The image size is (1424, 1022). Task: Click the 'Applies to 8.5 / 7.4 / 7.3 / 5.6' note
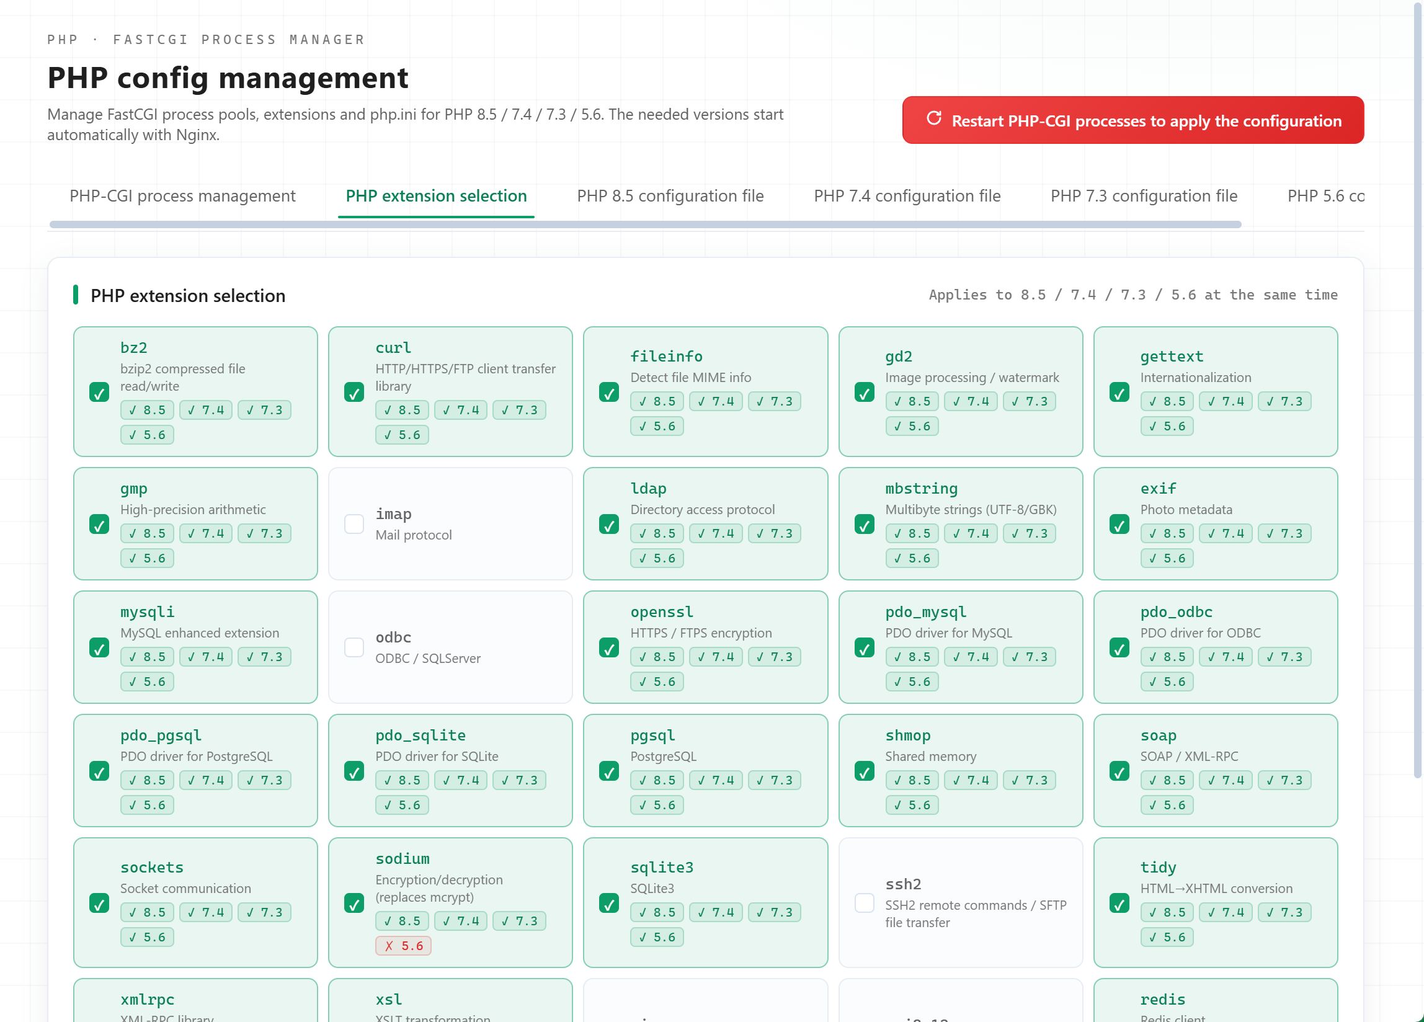[1133, 295]
